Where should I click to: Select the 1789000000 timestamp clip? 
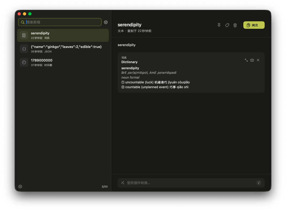click(63, 62)
